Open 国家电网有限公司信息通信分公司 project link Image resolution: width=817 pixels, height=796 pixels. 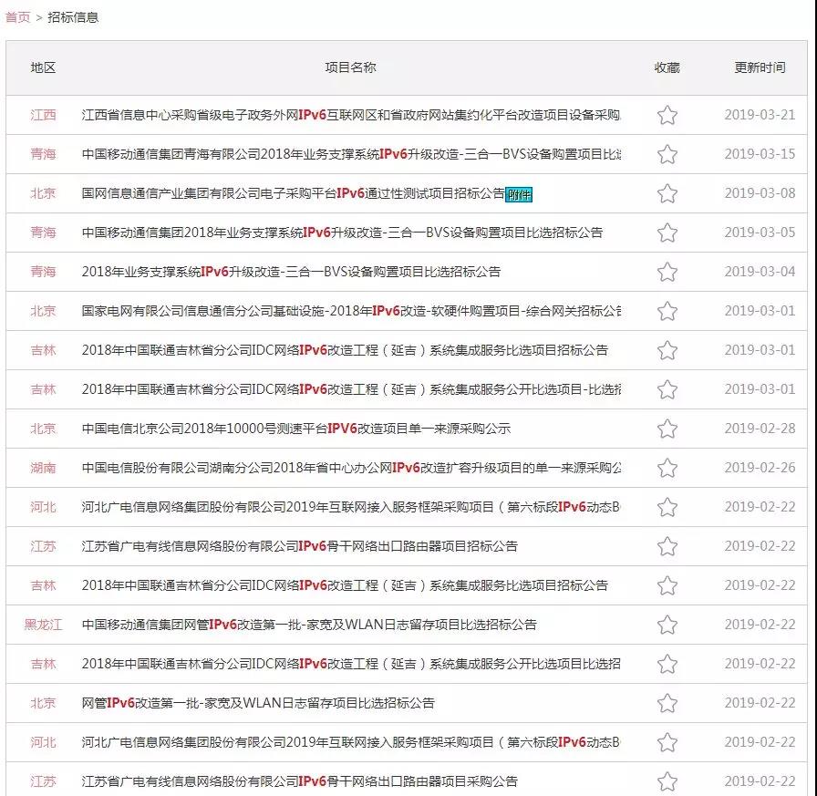tap(351, 311)
